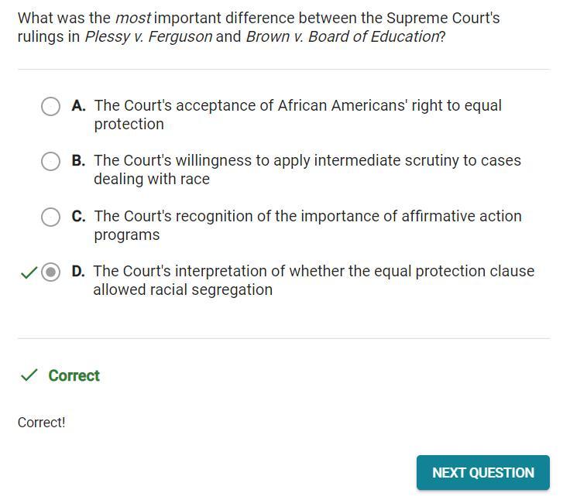This screenshot has height=500, width=563.
Task: Click the green checkmark next to the Correct heading
Action: (x=29, y=375)
